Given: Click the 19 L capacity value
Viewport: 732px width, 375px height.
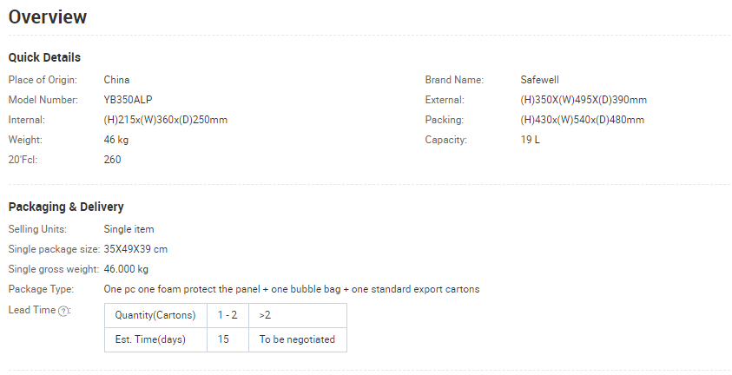Looking at the screenshot, I should click(x=531, y=140).
